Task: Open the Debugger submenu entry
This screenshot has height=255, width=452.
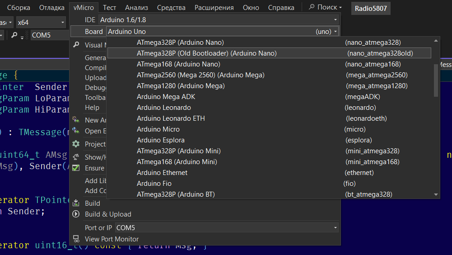Action: [95, 88]
